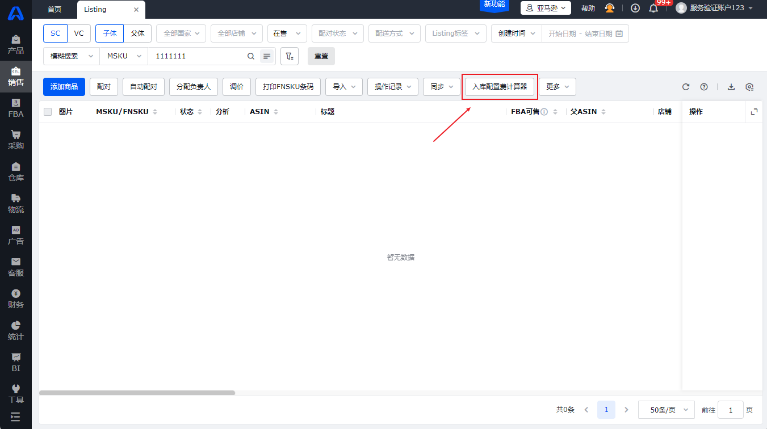Click the multi-line batch search icon

coord(267,56)
